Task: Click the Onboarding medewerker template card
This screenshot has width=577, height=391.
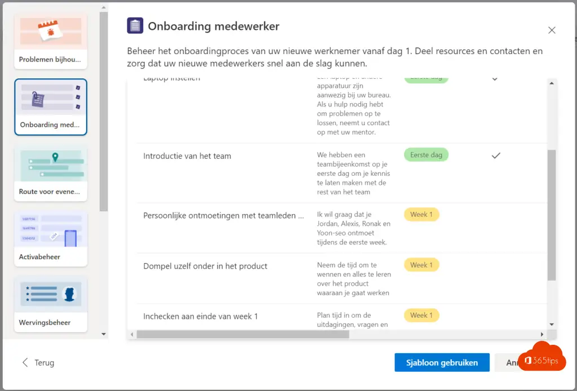Action: pos(51,107)
